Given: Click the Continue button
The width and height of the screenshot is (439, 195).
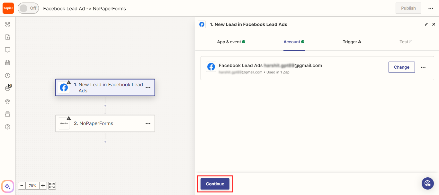Looking at the screenshot, I should tap(215, 184).
